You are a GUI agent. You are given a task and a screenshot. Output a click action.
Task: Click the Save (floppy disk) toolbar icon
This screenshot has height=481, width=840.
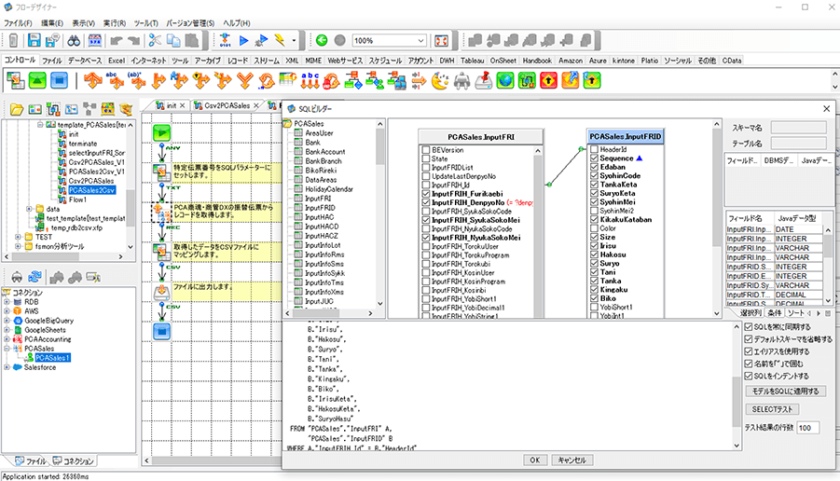(34, 41)
